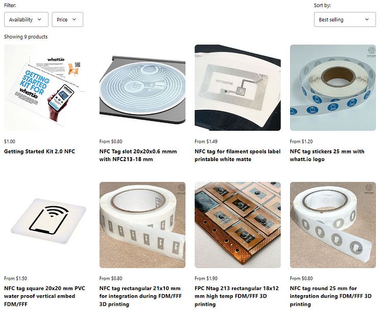Open NFC tag round 25 mm title
This screenshot has width=381, height=310.
point(331,296)
